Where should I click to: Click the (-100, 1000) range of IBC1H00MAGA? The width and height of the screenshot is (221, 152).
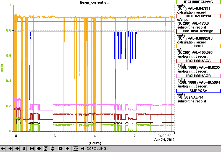(x=188, y=68)
